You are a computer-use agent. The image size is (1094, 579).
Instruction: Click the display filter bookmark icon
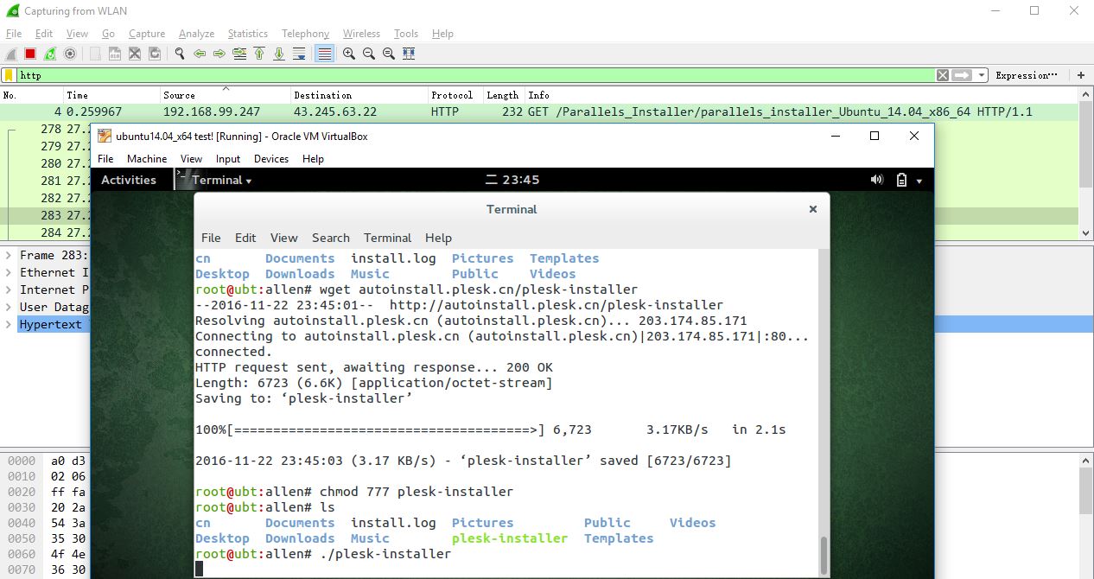pyautogui.click(x=9, y=75)
